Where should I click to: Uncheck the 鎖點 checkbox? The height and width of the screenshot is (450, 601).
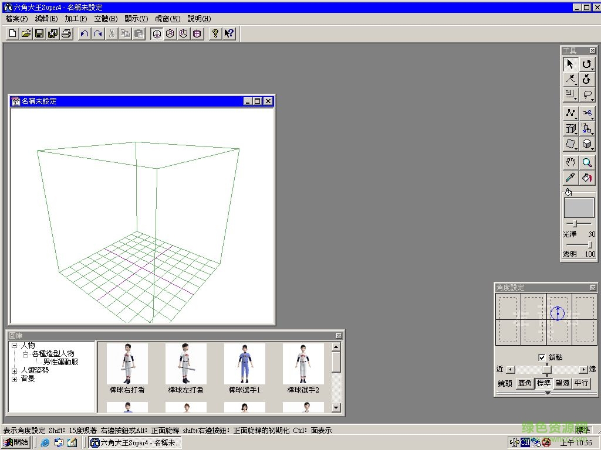point(542,357)
